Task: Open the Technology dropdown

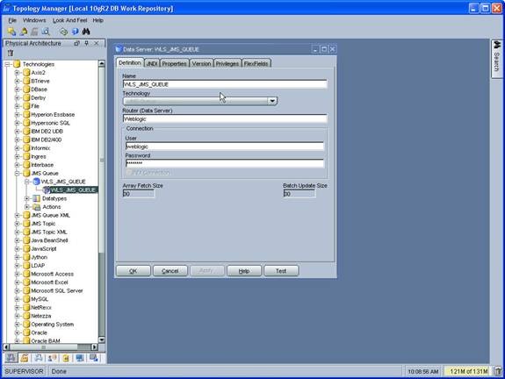Action: [272, 101]
